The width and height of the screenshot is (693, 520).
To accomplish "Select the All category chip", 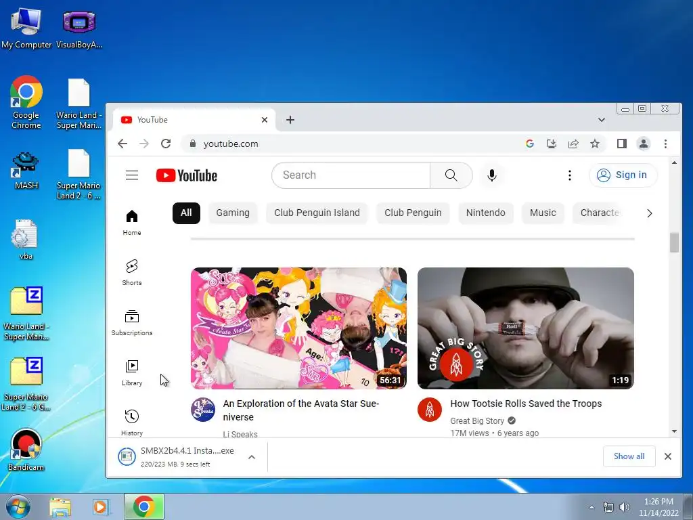I will [x=186, y=213].
